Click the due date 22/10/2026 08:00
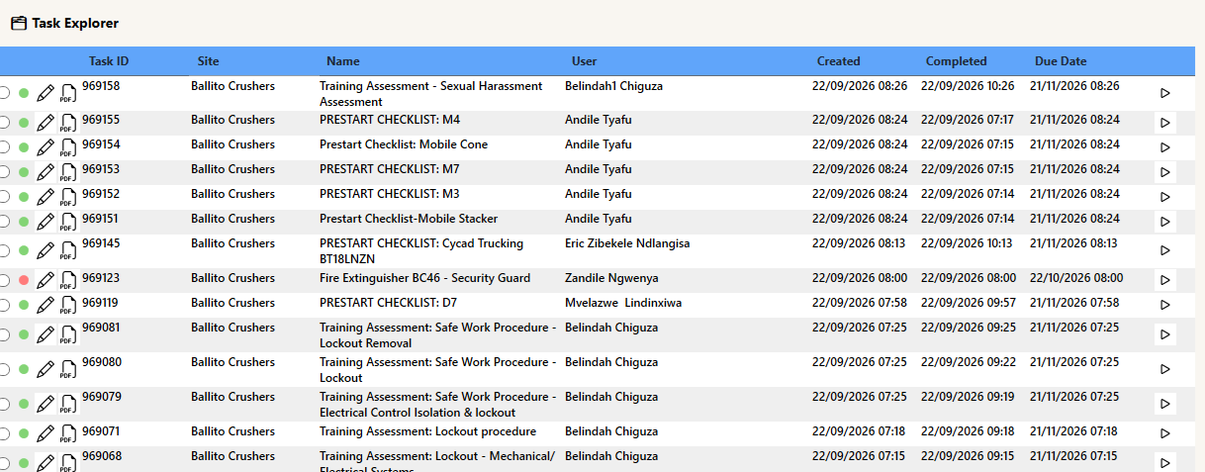This screenshot has height=472, width=1205. pos(1076,278)
